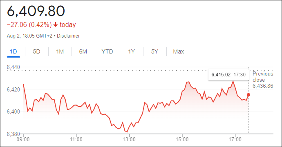This screenshot has width=282, height=147.
Task: Click the −27.06 (0.42%) change text
Action: pos(29,24)
